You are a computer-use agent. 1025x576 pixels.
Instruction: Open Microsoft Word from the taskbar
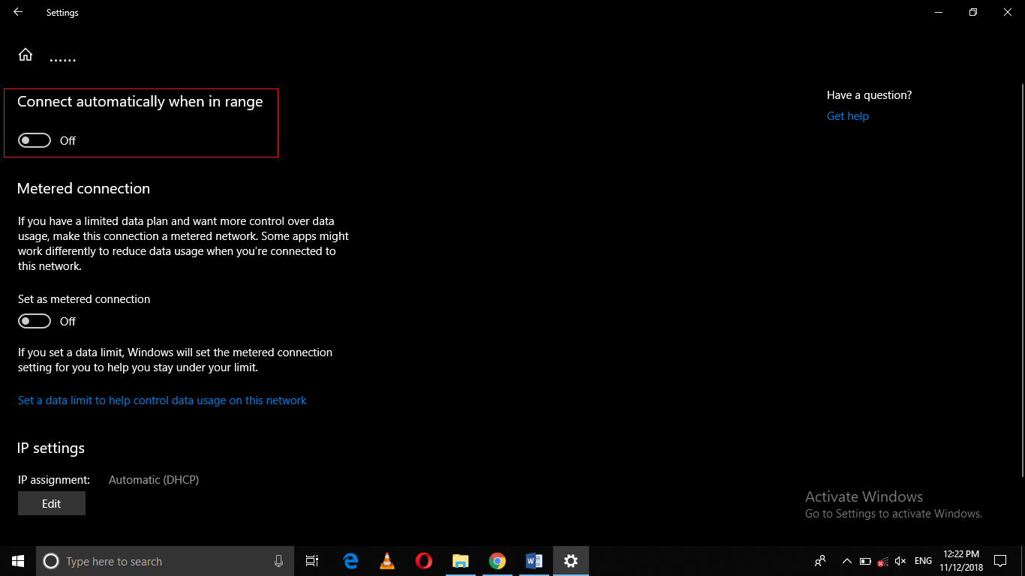pos(534,560)
